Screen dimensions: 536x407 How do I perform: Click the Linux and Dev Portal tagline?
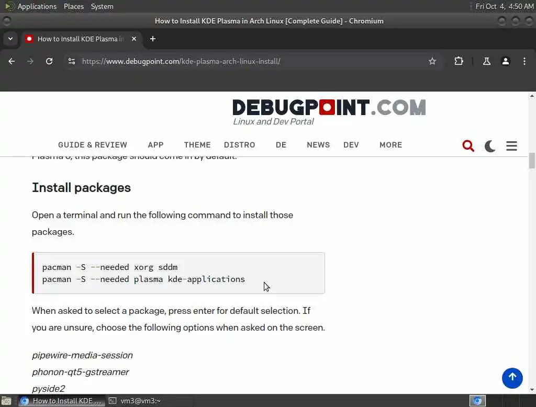(x=273, y=122)
